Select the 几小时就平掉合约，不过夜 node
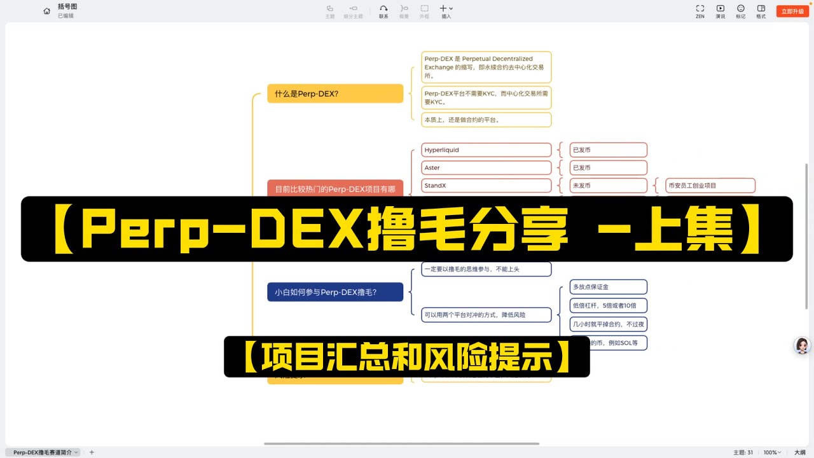The height and width of the screenshot is (458, 814). pos(609,324)
